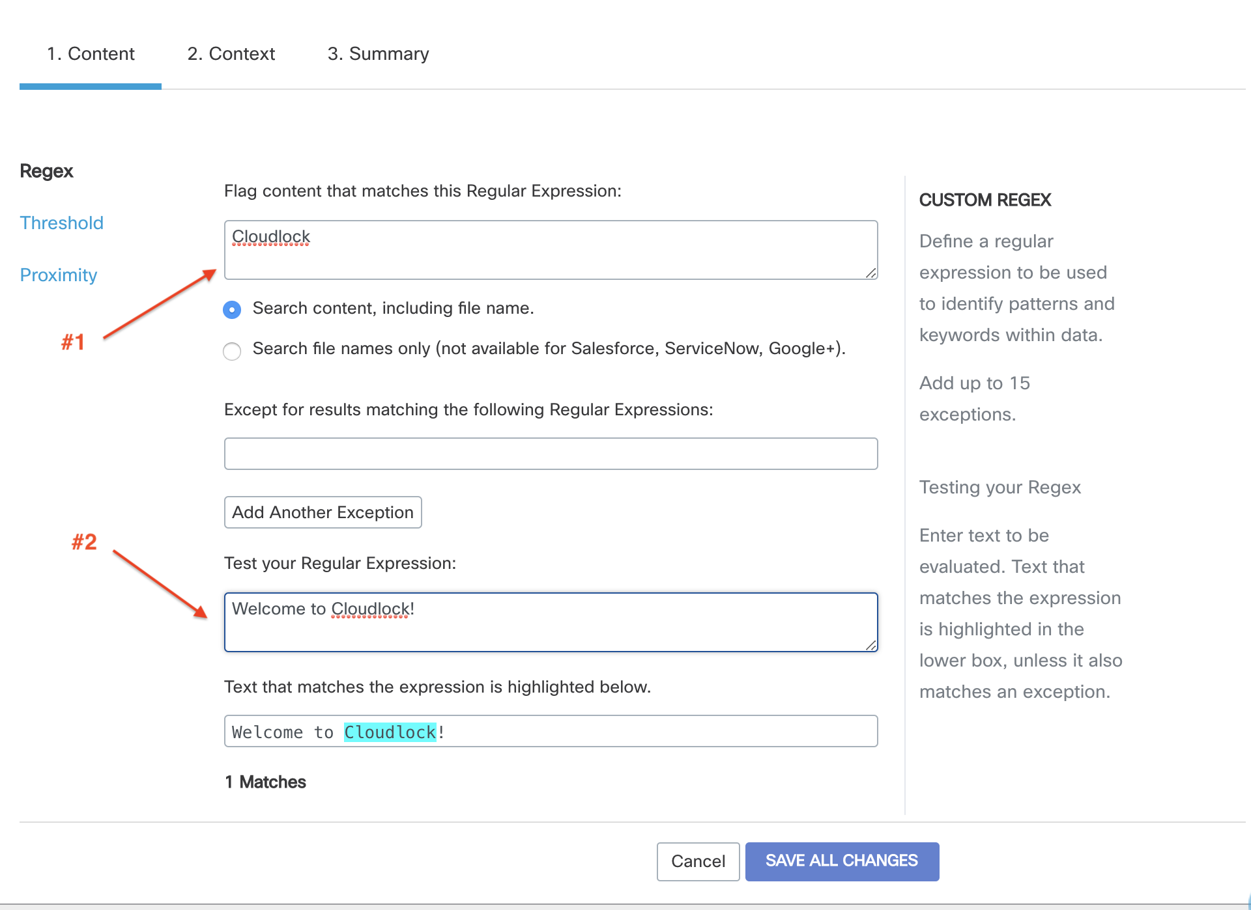The height and width of the screenshot is (910, 1251).
Task: Select the Regex sidebar item
Action: [46, 171]
